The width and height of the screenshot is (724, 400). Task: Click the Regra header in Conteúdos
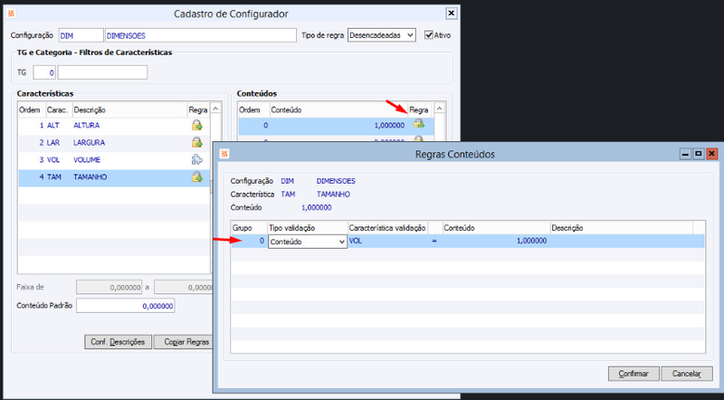[419, 110]
